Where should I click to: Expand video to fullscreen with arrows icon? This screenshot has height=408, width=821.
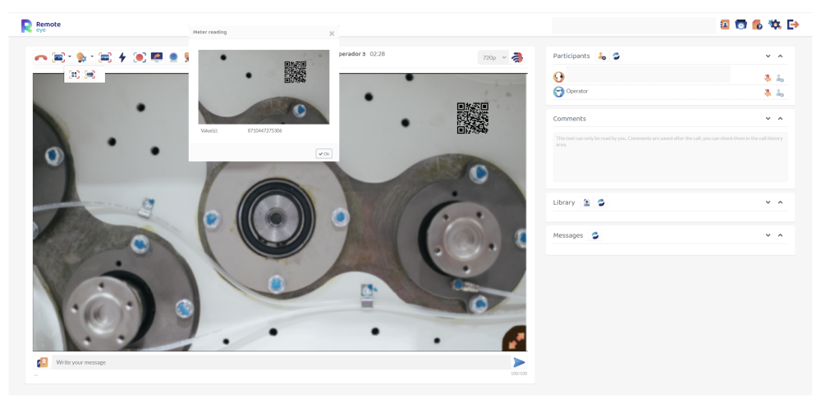click(515, 339)
